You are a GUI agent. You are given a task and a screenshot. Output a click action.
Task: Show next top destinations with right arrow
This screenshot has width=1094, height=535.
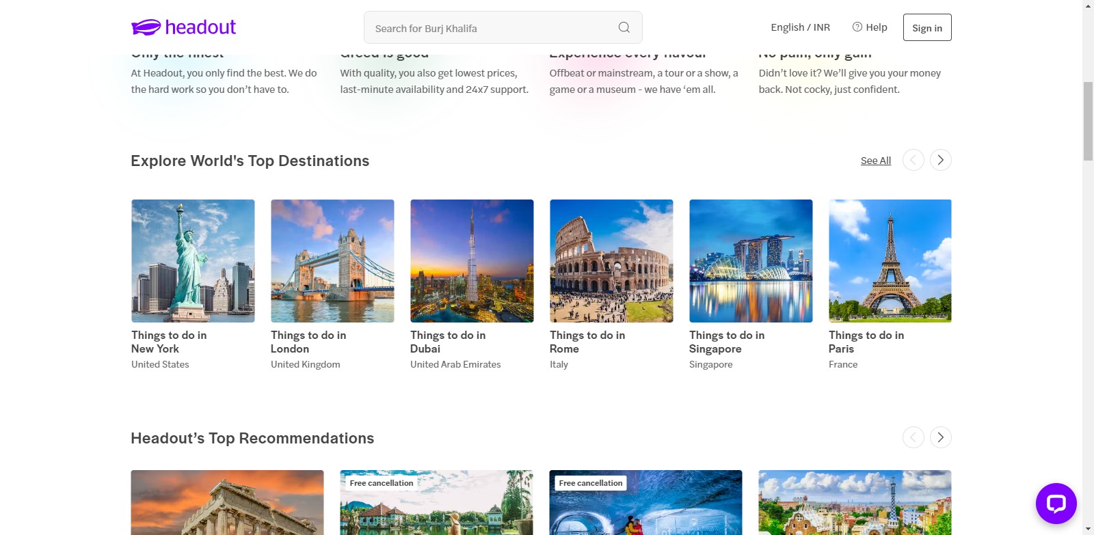coord(940,160)
